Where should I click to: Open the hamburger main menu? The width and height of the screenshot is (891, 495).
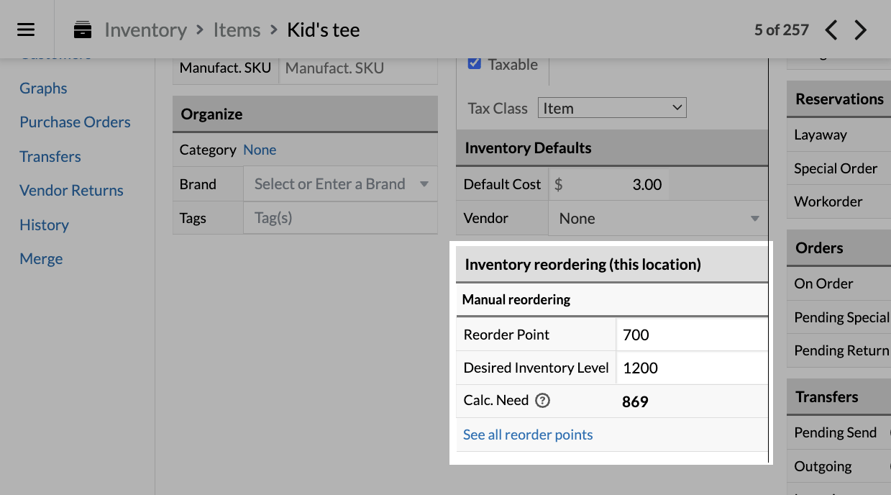tap(26, 29)
